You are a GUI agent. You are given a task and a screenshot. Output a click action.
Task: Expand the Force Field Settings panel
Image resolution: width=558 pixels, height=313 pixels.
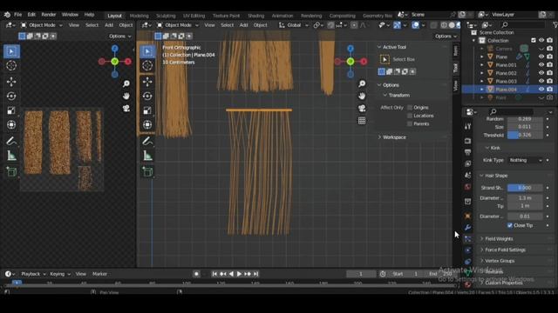click(x=505, y=250)
